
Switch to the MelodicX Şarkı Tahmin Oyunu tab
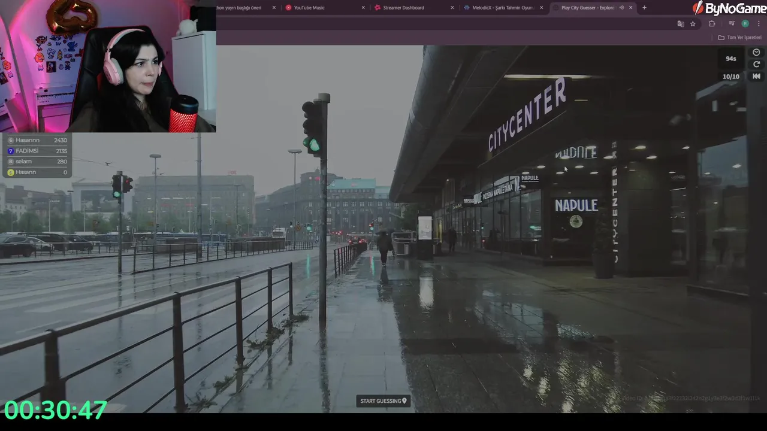502,8
